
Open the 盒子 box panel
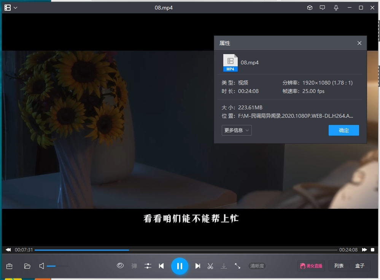[360, 266]
